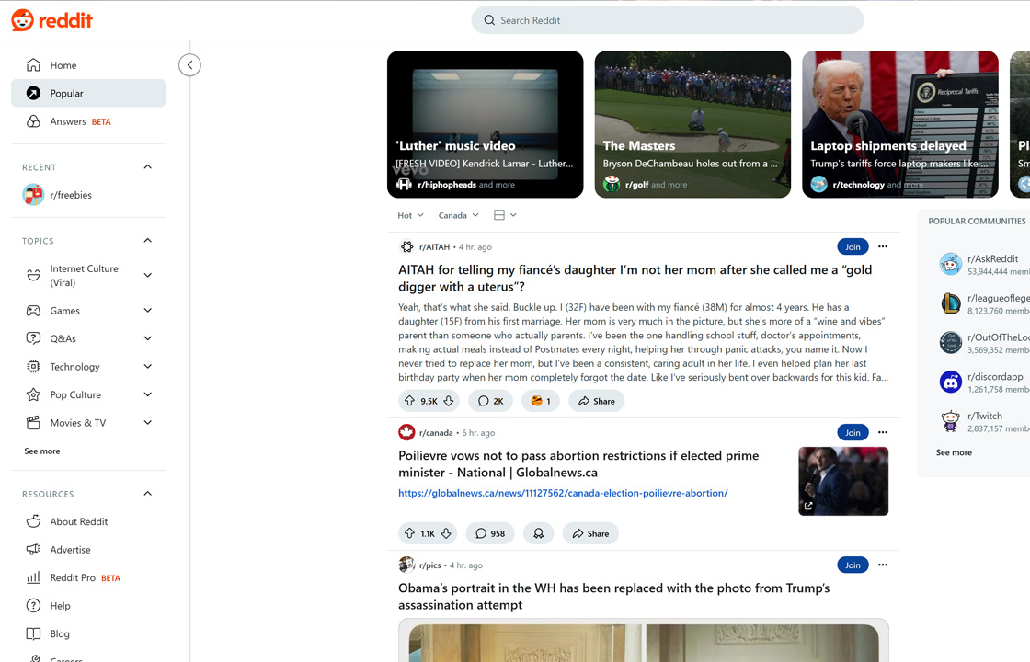Viewport: 1030px width, 662px height.
Task: Upvote the Poilievre r/canada post
Action: (x=409, y=533)
